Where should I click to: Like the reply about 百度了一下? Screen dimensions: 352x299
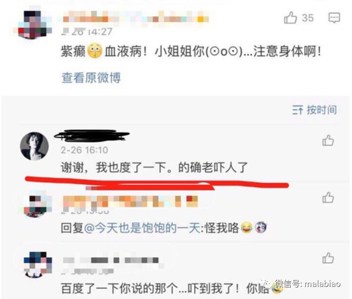[328, 258]
